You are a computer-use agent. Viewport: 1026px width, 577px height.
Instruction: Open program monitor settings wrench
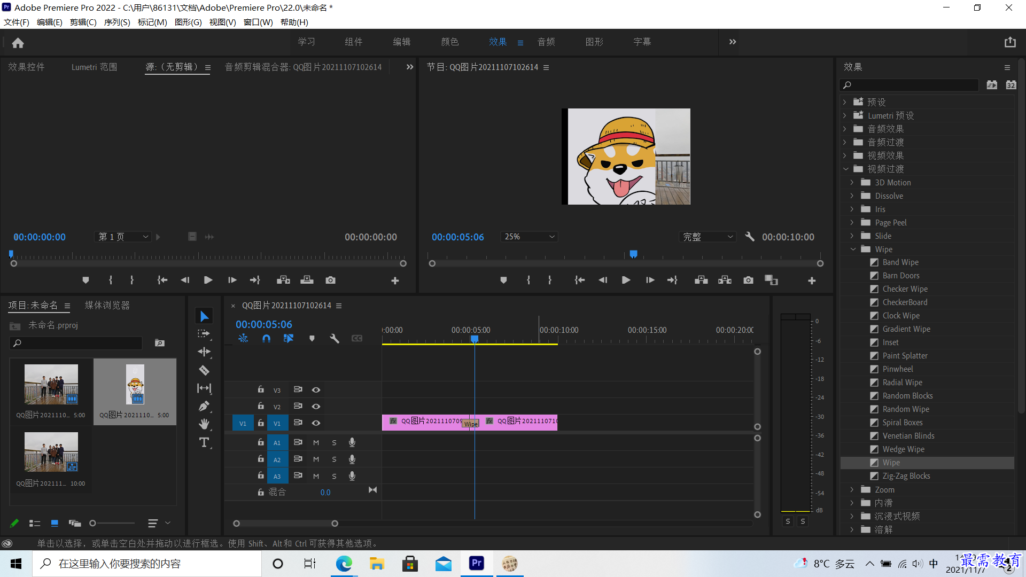750,236
